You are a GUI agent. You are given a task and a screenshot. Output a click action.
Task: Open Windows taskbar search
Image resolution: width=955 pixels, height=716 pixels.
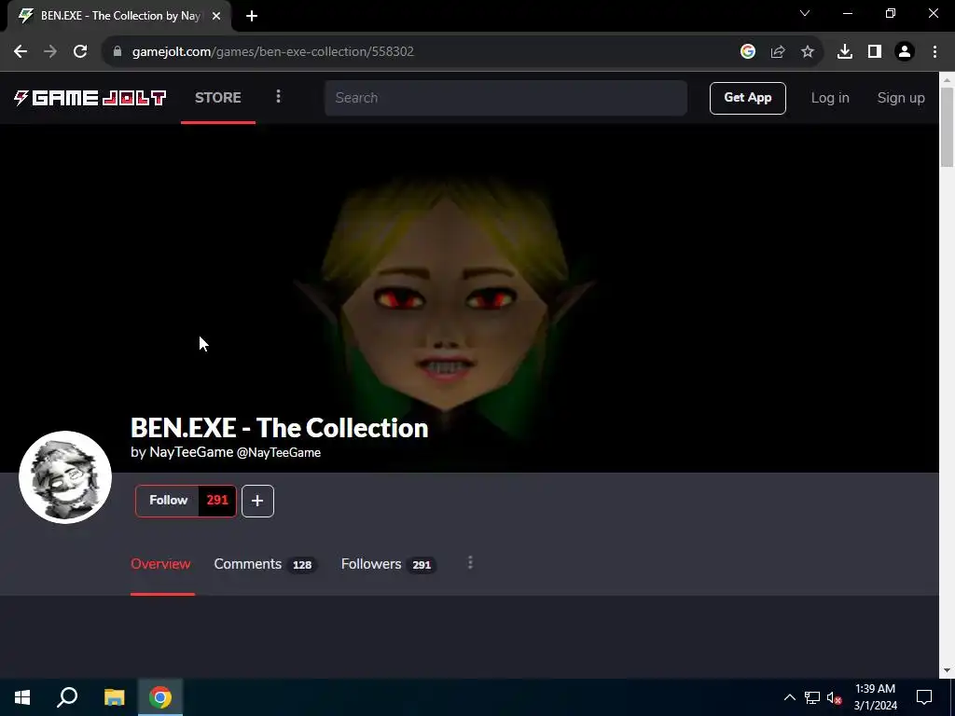point(67,697)
